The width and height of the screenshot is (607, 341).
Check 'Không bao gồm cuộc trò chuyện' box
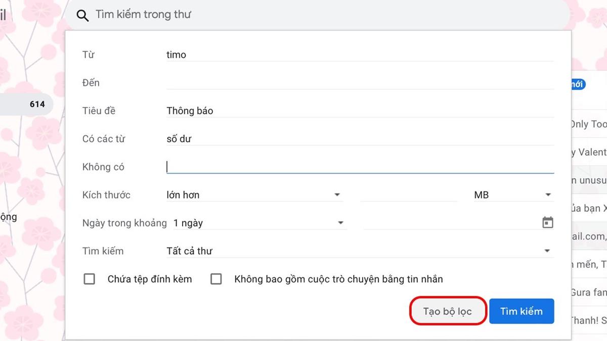coord(216,279)
